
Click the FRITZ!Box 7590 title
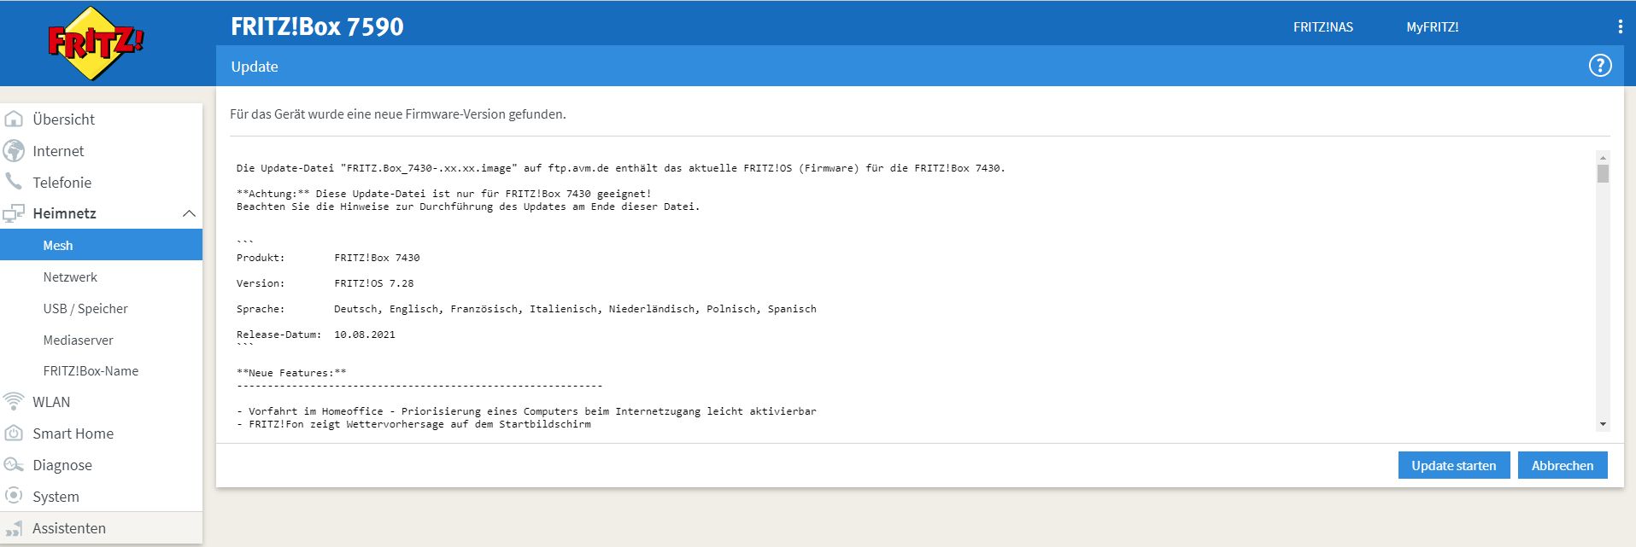[317, 26]
